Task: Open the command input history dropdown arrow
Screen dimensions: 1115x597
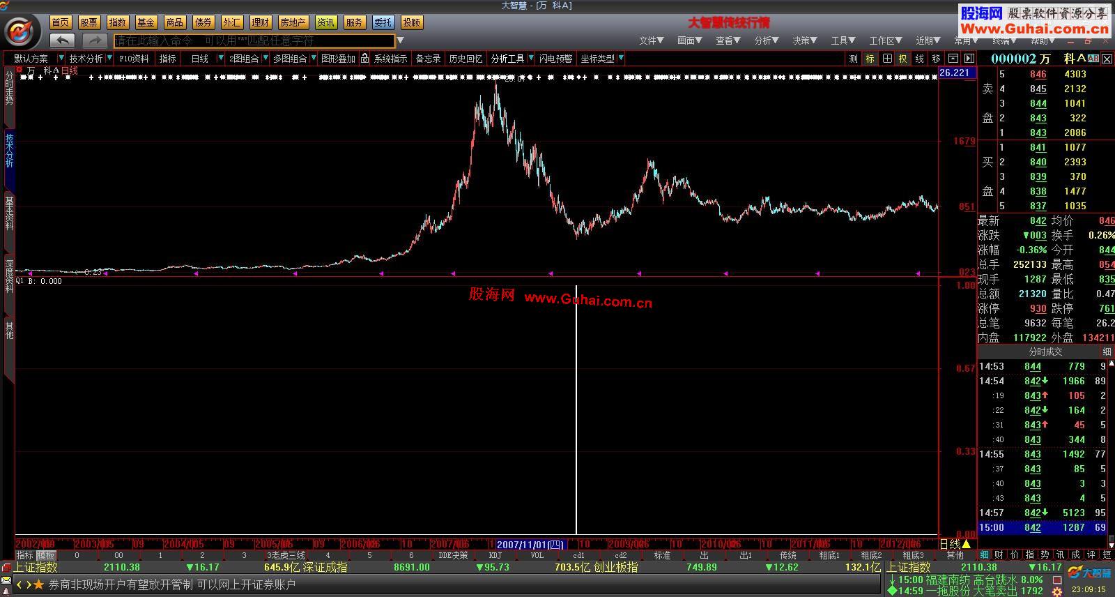Action: coord(400,40)
